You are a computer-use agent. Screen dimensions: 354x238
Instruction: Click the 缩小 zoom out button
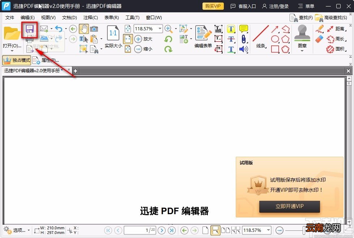click(143, 49)
